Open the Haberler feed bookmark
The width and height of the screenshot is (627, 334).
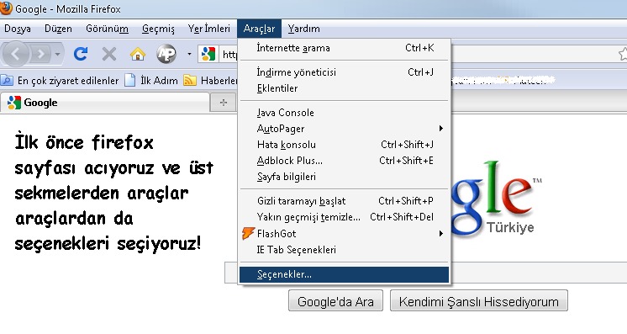click(210, 81)
